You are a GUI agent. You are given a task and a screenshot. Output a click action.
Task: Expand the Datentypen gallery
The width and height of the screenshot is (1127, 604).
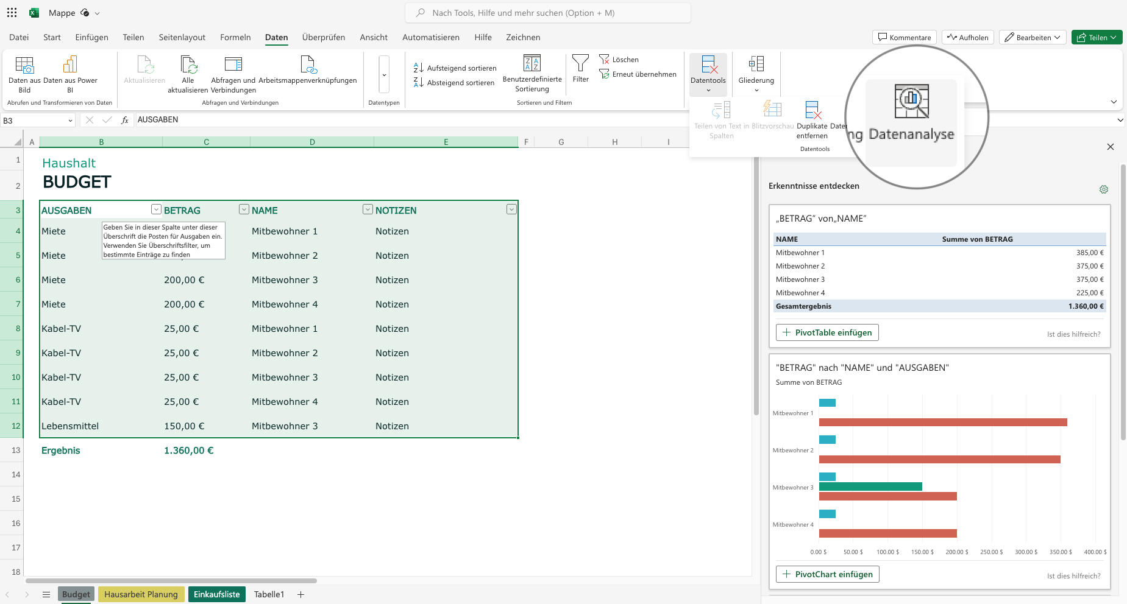[384, 75]
